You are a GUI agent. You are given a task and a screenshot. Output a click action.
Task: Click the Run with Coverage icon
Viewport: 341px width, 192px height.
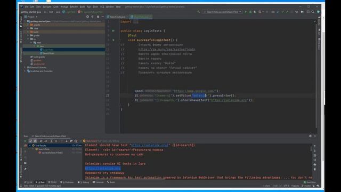255,12
